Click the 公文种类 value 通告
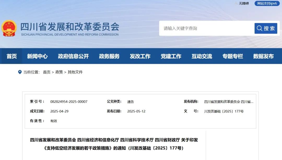Image resolution: width=282 pixels, height=160 pixels. point(131,102)
